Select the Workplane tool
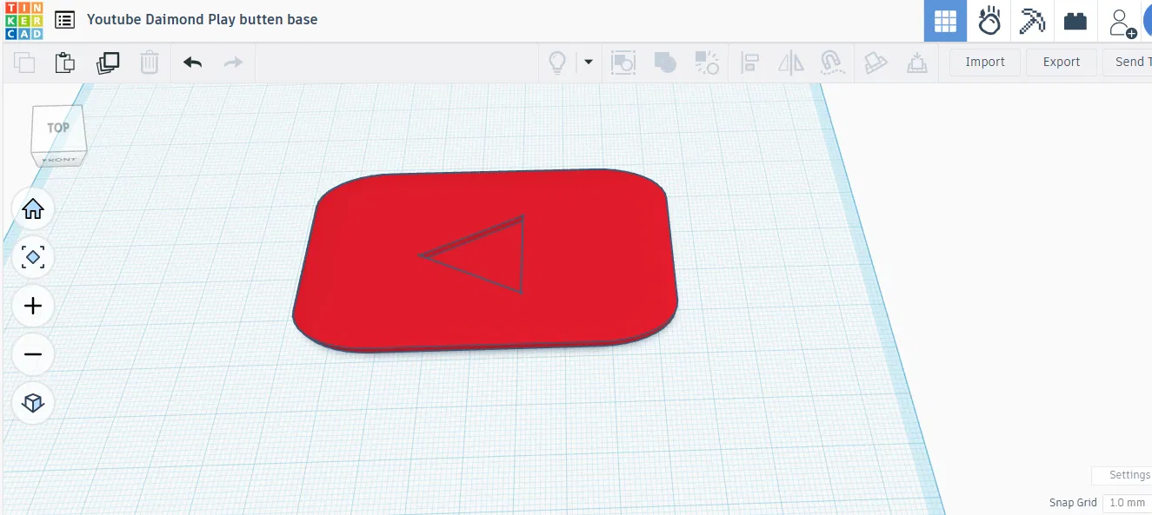 point(876,62)
